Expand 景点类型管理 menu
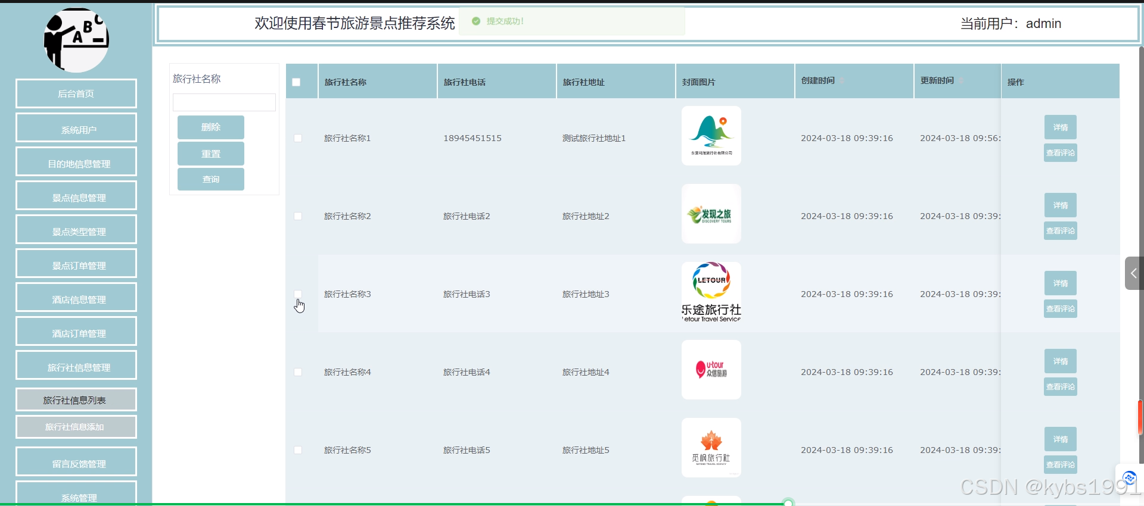Image resolution: width=1144 pixels, height=506 pixels. (x=76, y=229)
